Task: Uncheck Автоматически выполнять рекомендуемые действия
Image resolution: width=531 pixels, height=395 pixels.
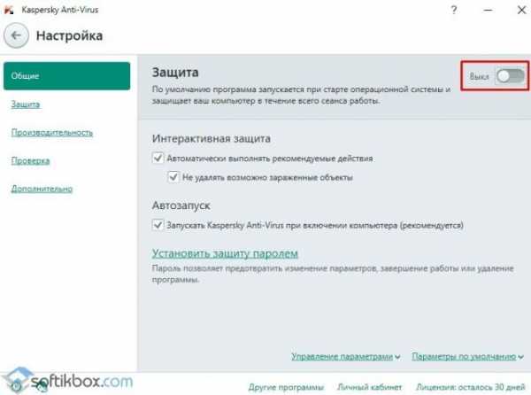Action: pos(158,158)
